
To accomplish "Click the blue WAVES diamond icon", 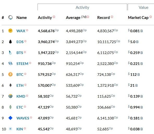I will 10,118.
